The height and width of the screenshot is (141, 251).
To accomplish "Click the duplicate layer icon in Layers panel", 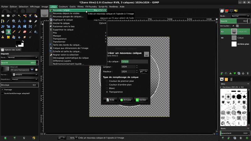I will [x=239, y=73].
